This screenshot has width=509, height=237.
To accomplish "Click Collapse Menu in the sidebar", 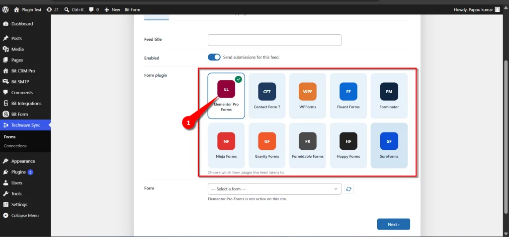I will [25, 215].
